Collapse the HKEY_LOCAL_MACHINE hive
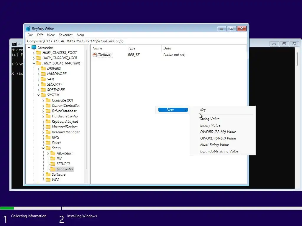The image size is (302, 226). coord(34,63)
